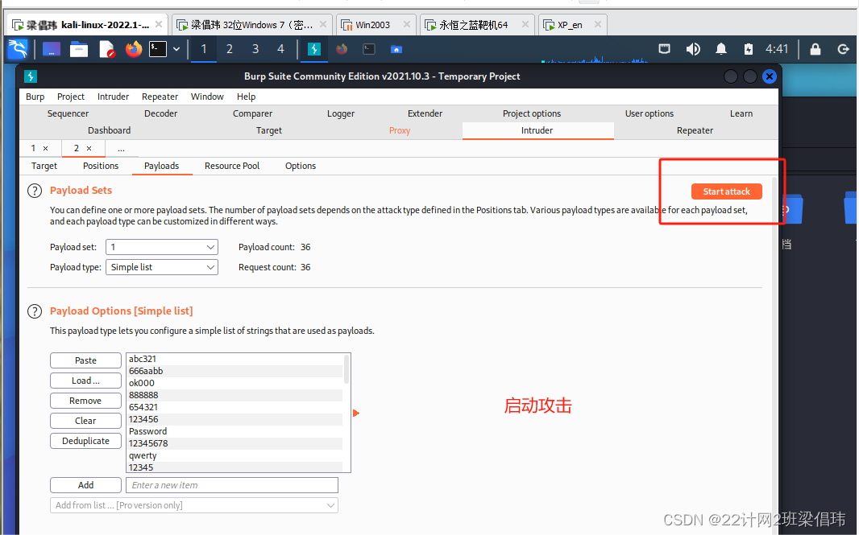
Task: Go to the Dashboard tab
Action: pyautogui.click(x=109, y=130)
